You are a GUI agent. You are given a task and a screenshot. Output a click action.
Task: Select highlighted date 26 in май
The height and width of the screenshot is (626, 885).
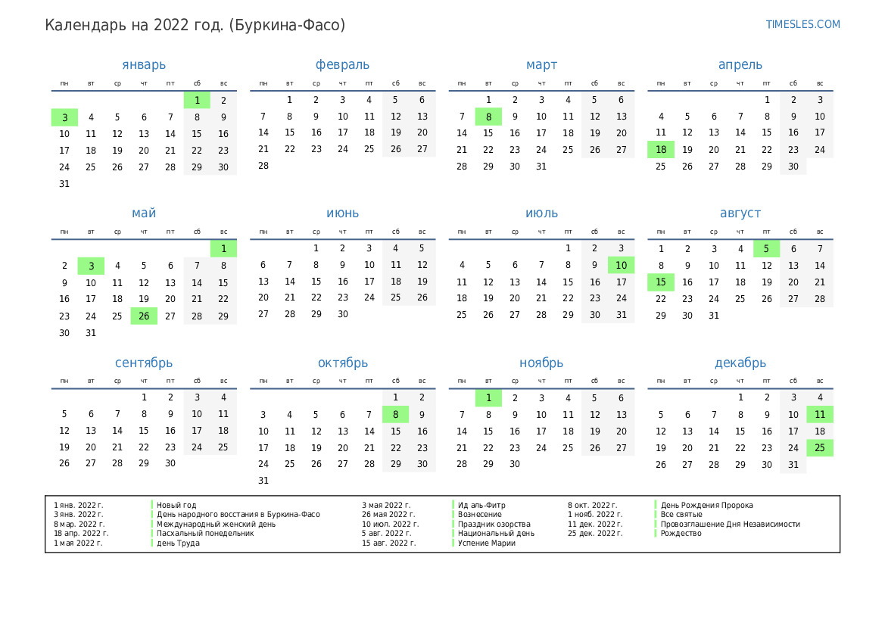[144, 316]
